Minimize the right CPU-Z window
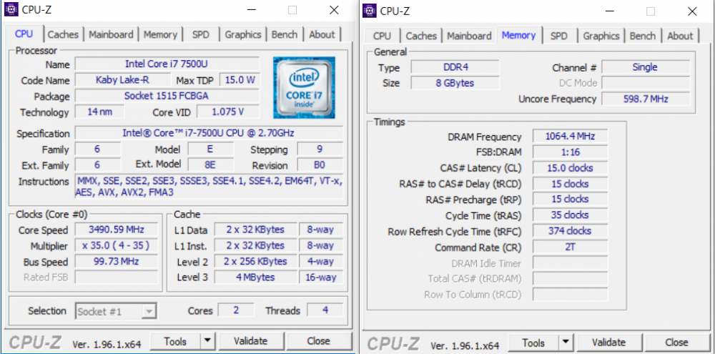The height and width of the screenshot is (354, 715). (610, 11)
